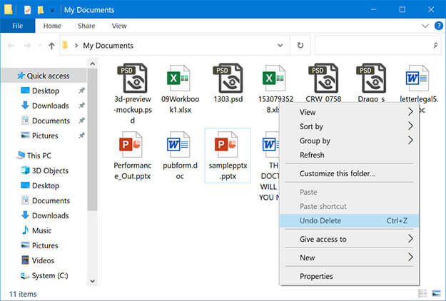
Task: Open the recent locations dropdown arrow
Action: pyautogui.click(x=40, y=46)
